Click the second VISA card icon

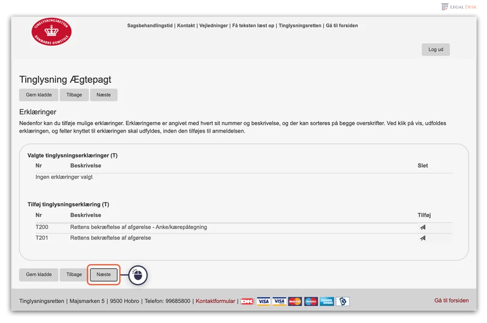(x=279, y=301)
